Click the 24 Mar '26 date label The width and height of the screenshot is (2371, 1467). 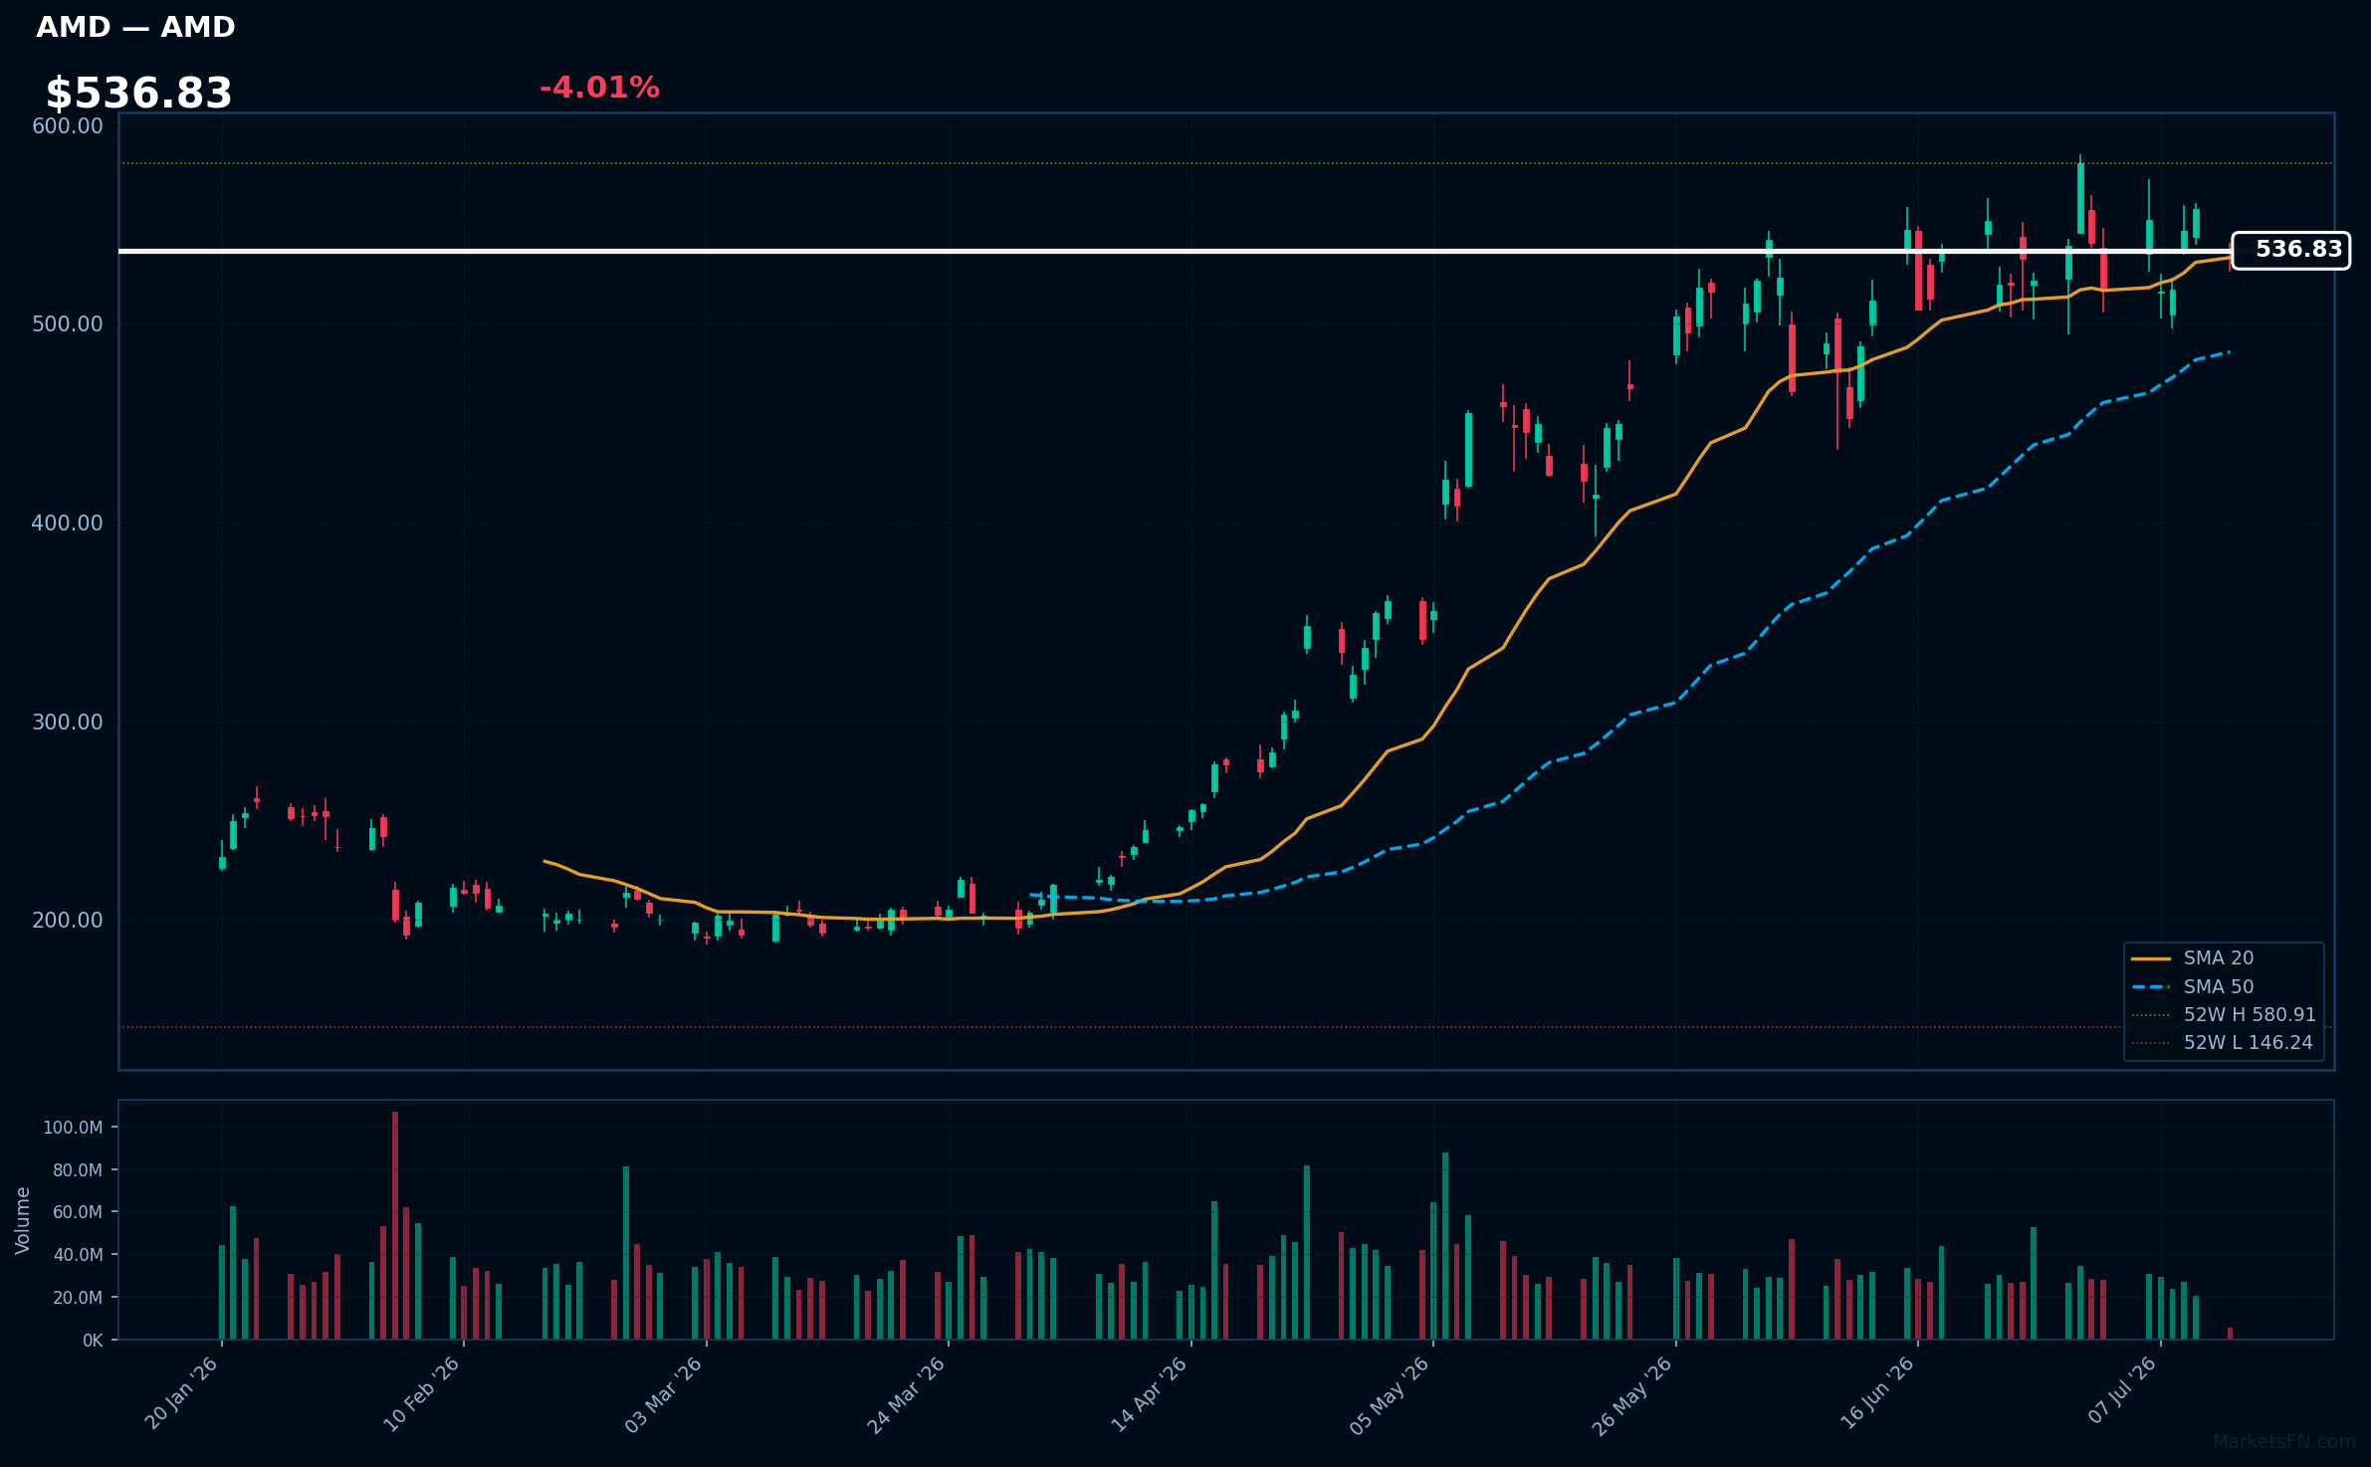906,1395
